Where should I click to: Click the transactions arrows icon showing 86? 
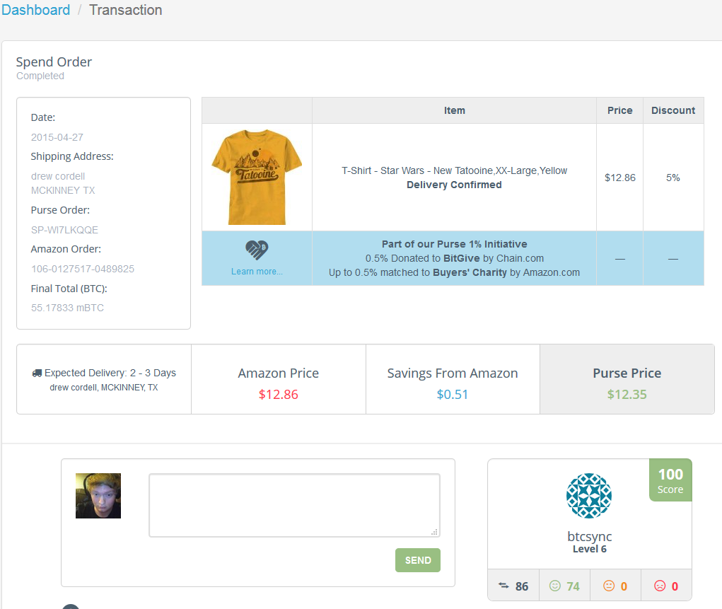pos(504,586)
